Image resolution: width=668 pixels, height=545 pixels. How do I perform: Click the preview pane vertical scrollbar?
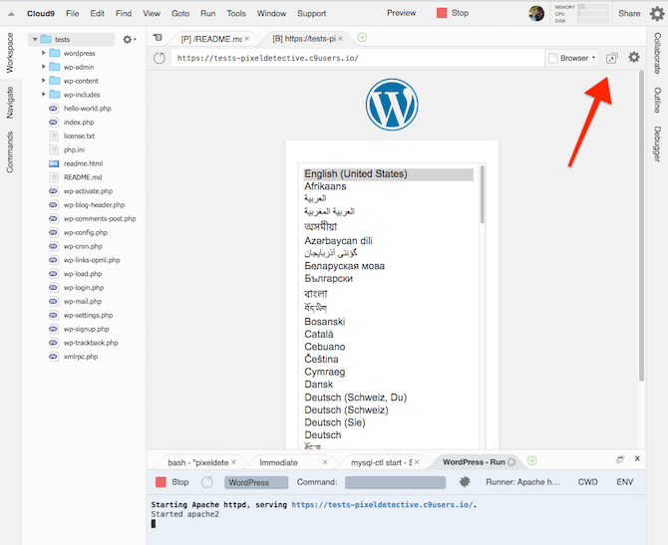tap(641, 225)
